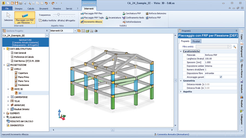The image size is (246, 138).
Task: Toggle Placcaggio FRP Taglio visibility
Action: (x=92, y=18)
